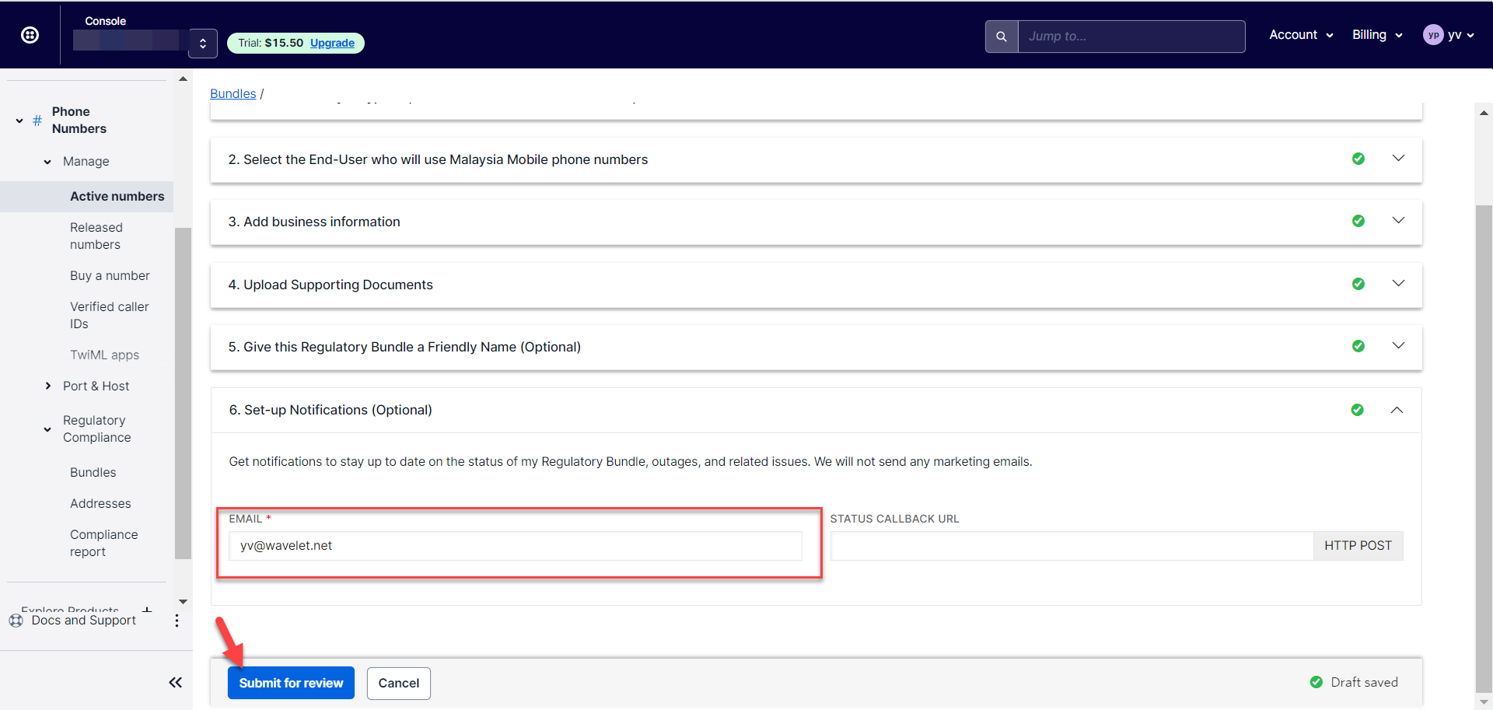Image resolution: width=1493 pixels, height=710 pixels.
Task: Collapse the Set-up Notifications section
Action: 1397,410
